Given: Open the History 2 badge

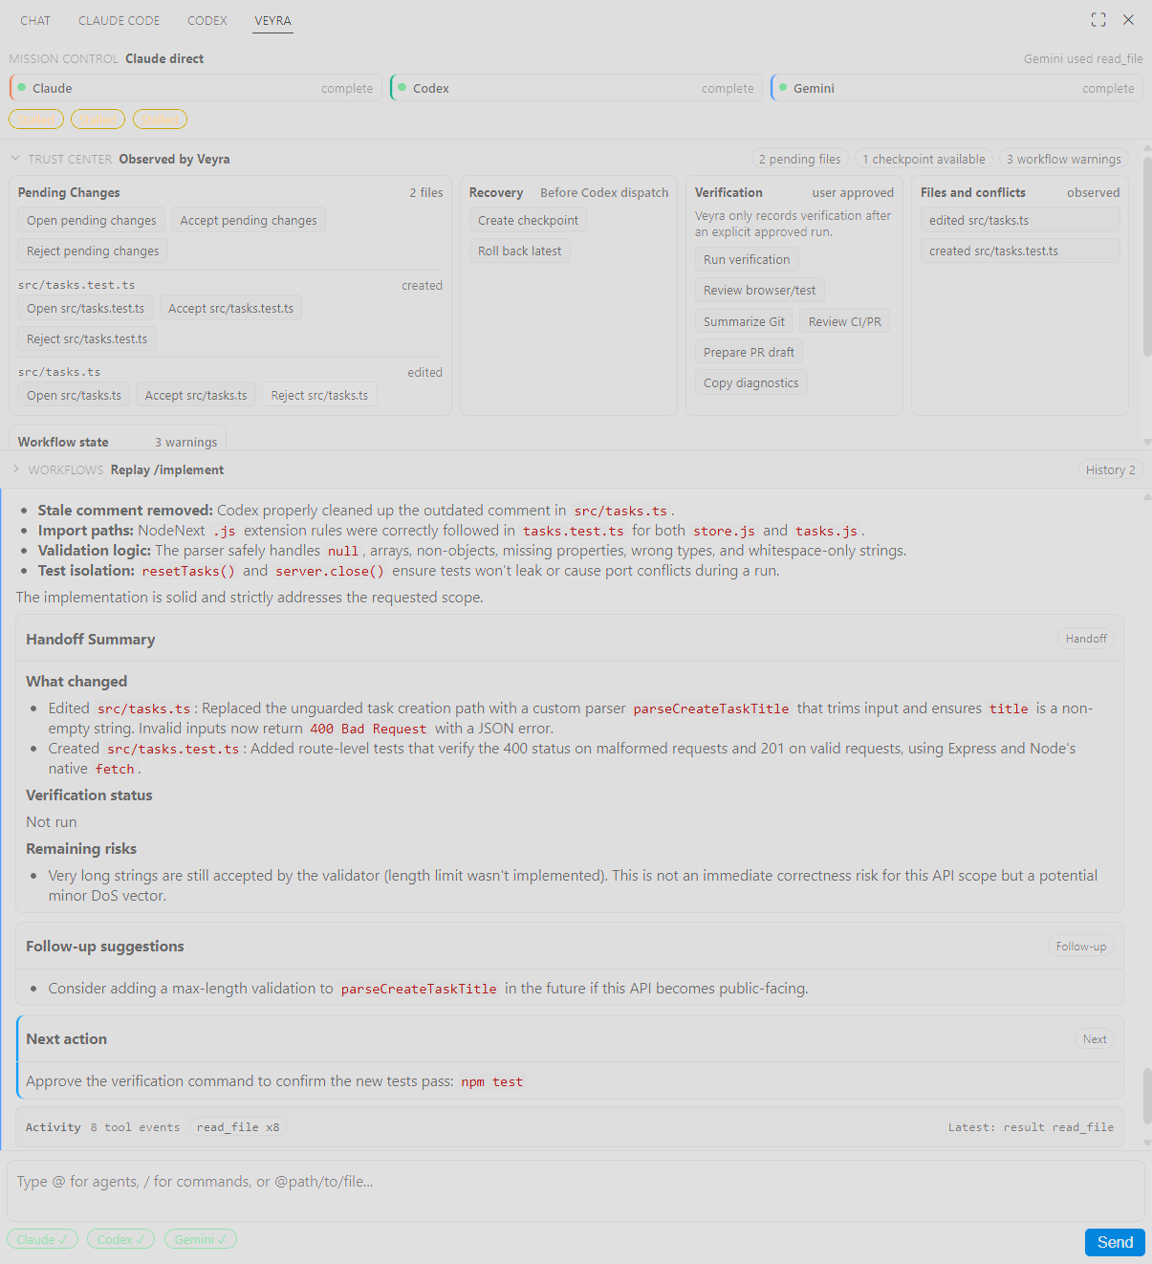Looking at the screenshot, I should point(1110,469).
